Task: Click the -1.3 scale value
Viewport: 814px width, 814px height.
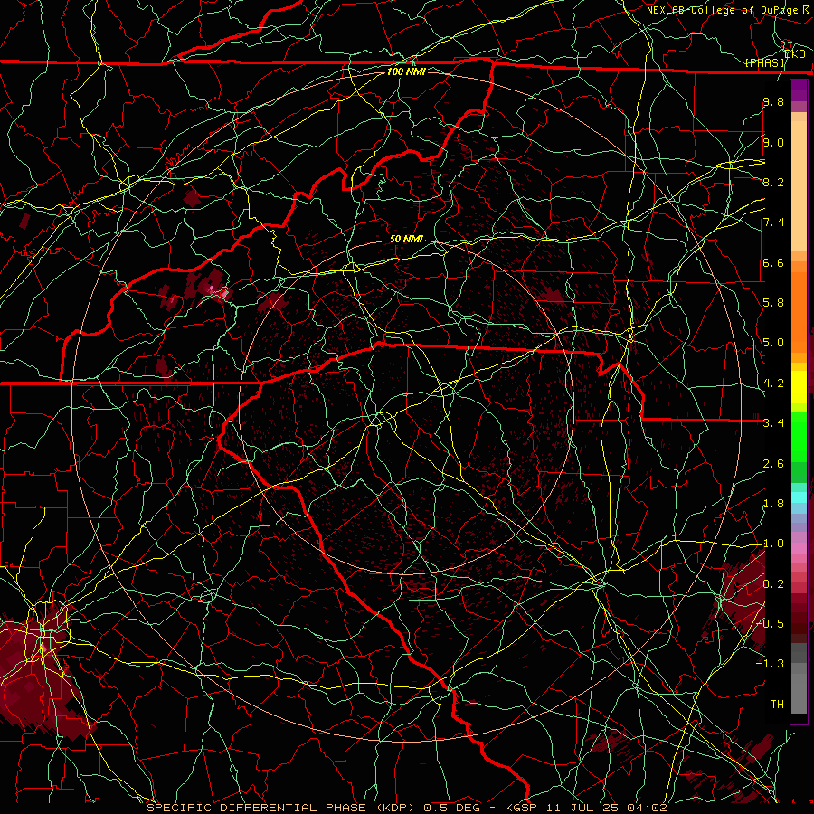Action: pos(770,664)
